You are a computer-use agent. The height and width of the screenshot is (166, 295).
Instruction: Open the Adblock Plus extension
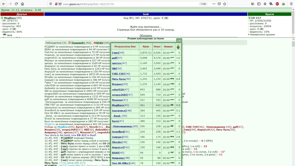[x=277, y=4]
